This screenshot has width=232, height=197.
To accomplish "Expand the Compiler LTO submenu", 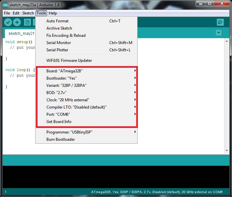I will pos(87,107).
